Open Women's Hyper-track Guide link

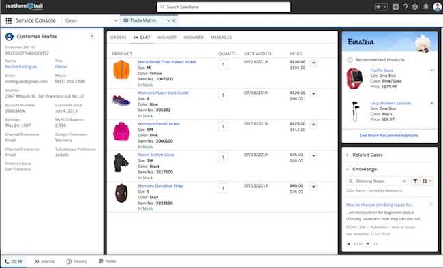[x=163, y=93]
